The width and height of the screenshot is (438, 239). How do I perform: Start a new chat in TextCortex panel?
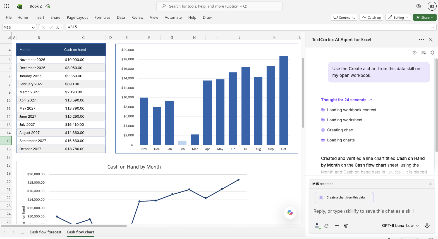coord(423,53)
